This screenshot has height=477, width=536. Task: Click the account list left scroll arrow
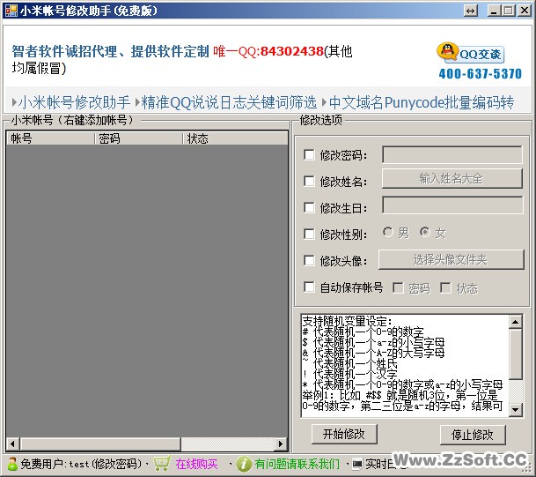point(12,443)
